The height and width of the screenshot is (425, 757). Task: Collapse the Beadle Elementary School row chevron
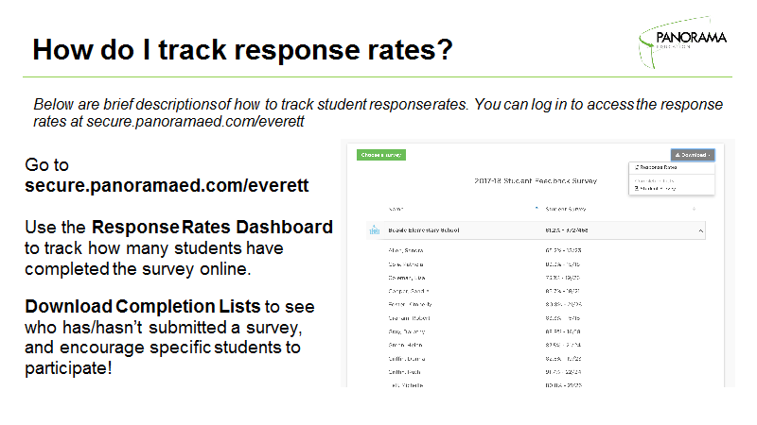pyautogui.click(x=700, y=230)
